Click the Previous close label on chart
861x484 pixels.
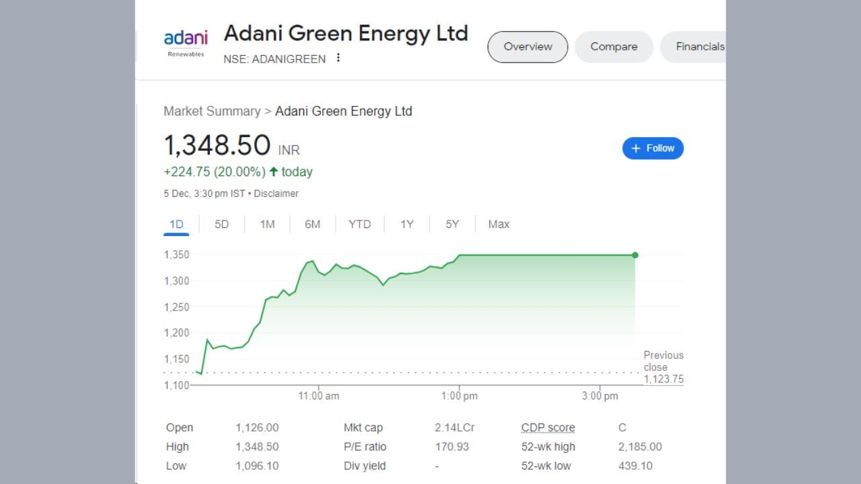click(x=663, y=361)
